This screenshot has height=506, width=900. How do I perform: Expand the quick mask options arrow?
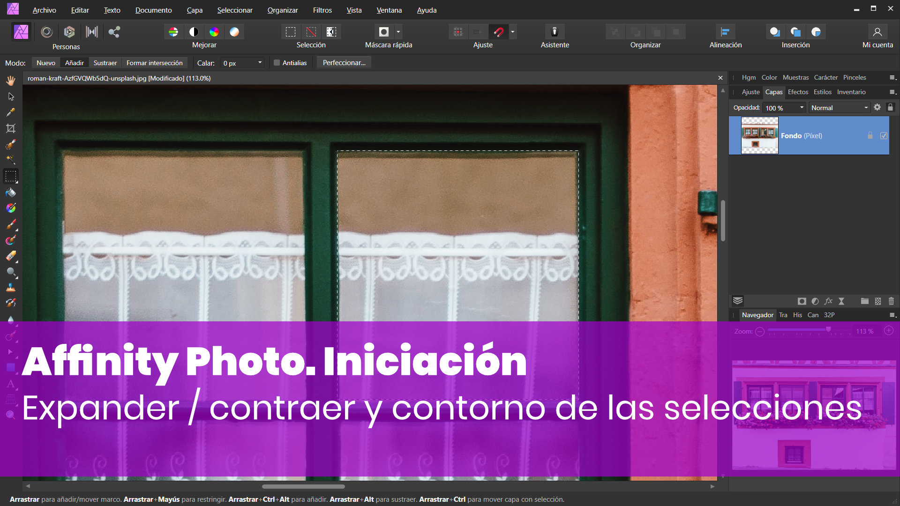398,32
